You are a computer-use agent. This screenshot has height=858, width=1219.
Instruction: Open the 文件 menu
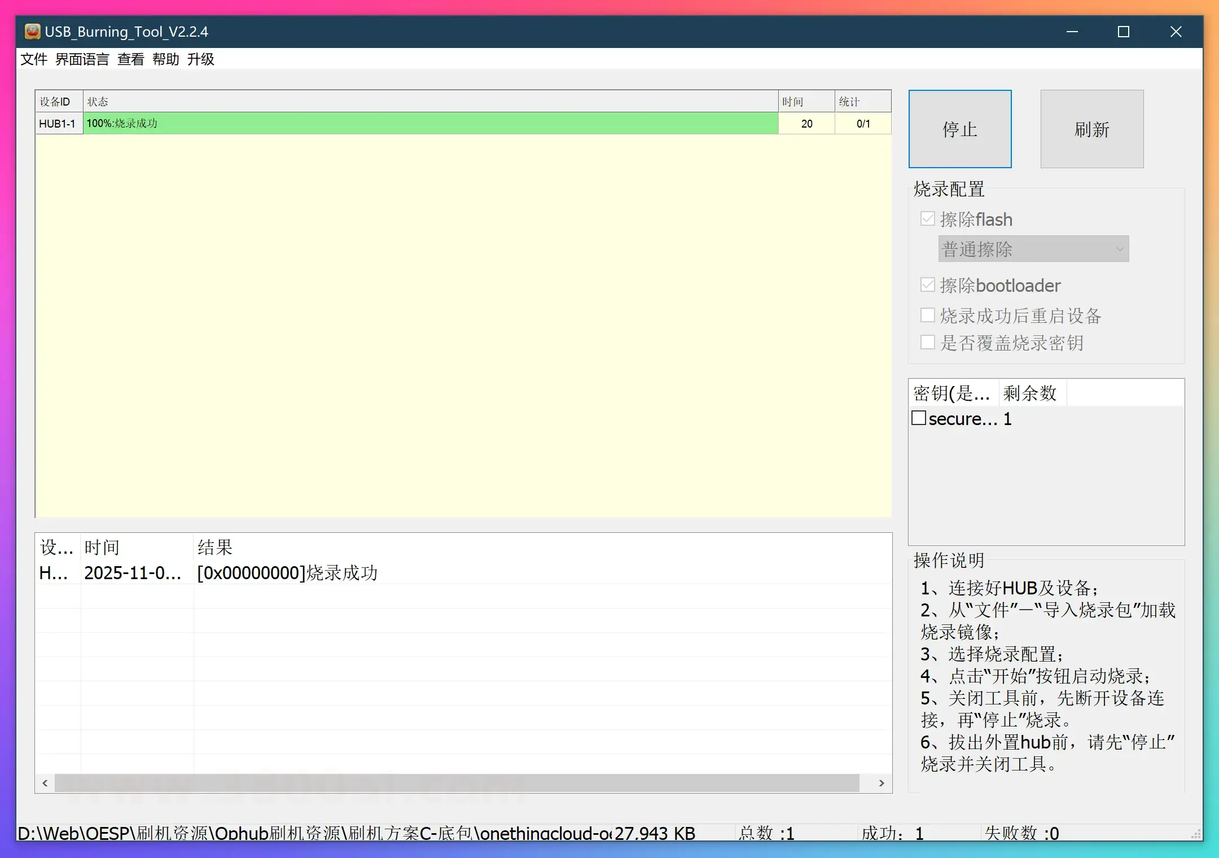pyautogui.click(x=34, y=59)
